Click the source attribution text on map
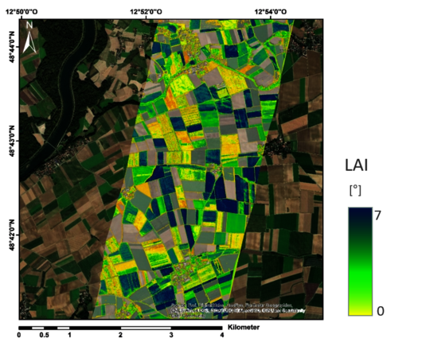Image resolution: width=422 pixels, height=342 pixels. (238, 310)
